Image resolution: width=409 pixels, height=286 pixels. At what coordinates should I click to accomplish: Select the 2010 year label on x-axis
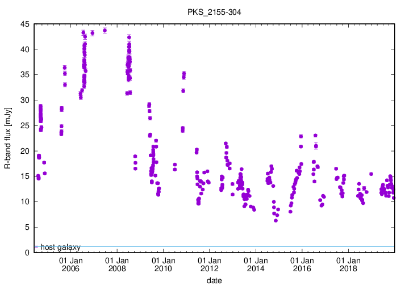tap(163, 268)
